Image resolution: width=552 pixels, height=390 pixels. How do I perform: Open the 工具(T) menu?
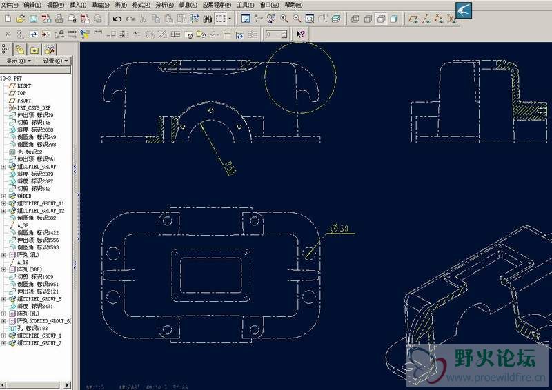click(246, 5)
